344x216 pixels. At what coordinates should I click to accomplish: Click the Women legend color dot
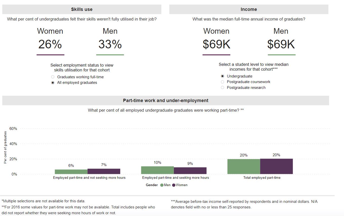point(174,185)
